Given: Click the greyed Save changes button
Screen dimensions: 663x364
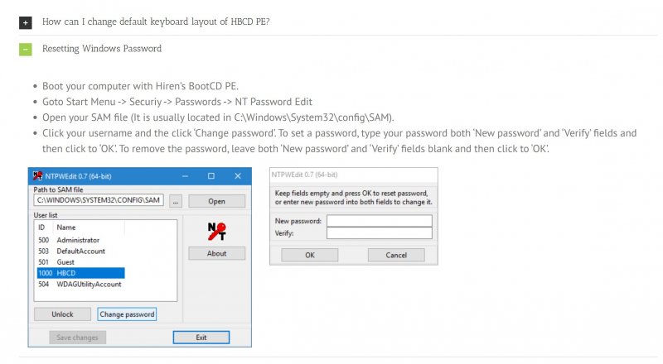Looking at the screenshot, I should (x=77, y=338).
